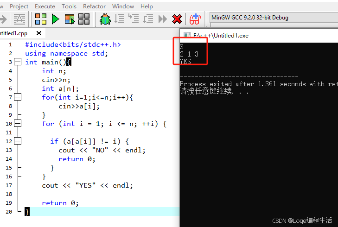Open the Refactor menu
Screen dimensions: 338x227
pyautogui.click(x=94, y=6)
